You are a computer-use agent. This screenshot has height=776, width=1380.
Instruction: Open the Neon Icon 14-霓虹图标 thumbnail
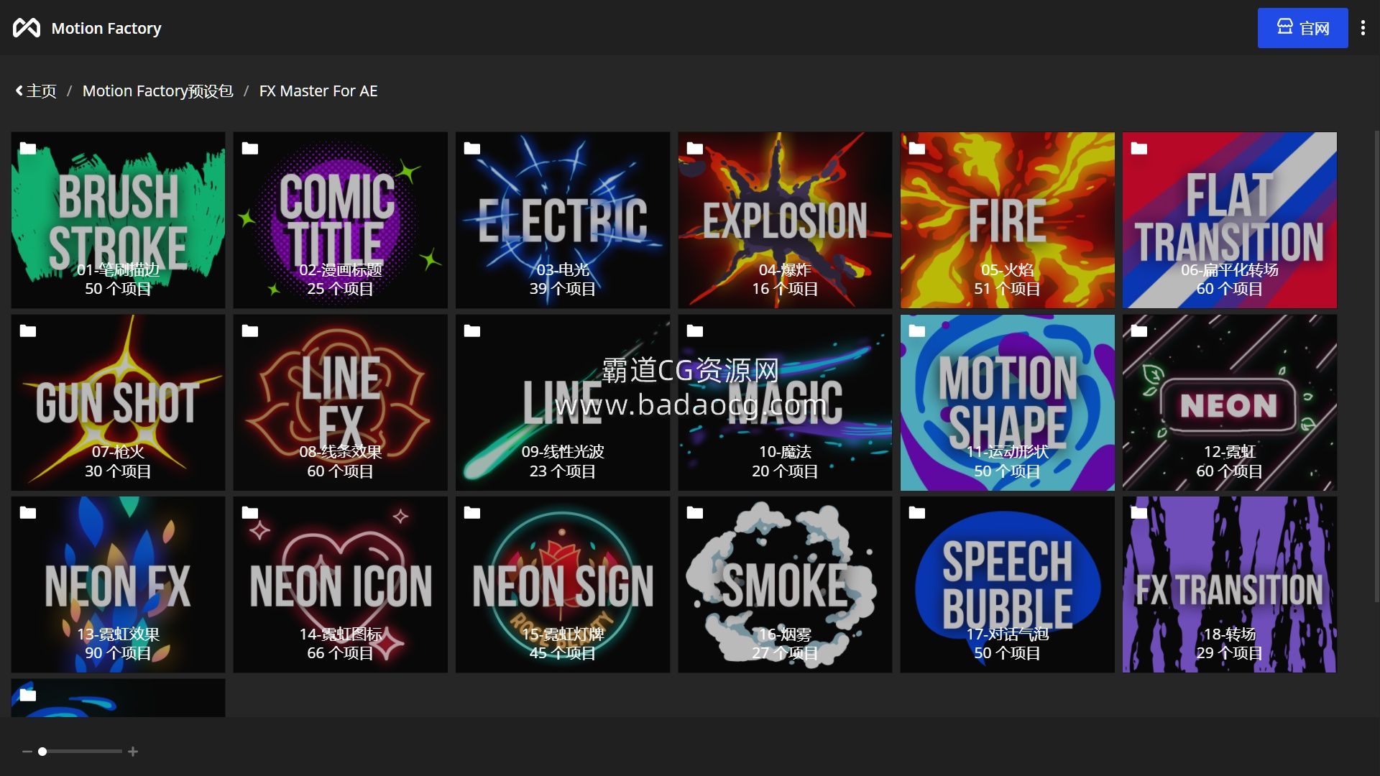[341, 585]
